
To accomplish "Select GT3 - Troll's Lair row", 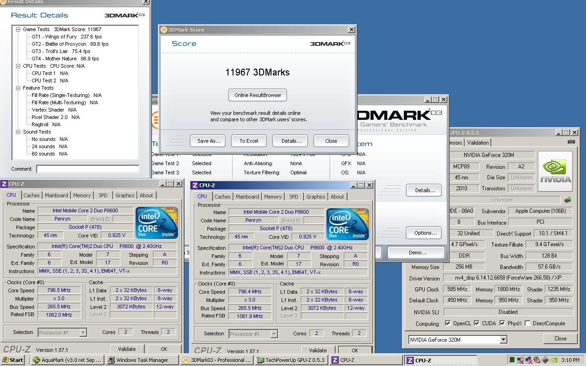I will [x=61, y=51].
